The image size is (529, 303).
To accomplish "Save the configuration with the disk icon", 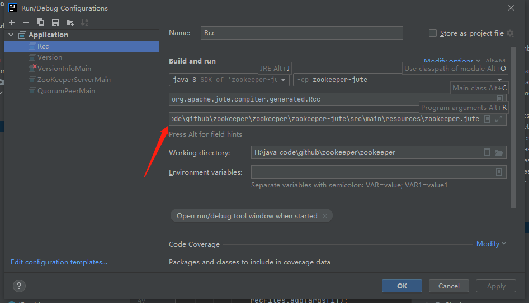I will pos(55,22).
